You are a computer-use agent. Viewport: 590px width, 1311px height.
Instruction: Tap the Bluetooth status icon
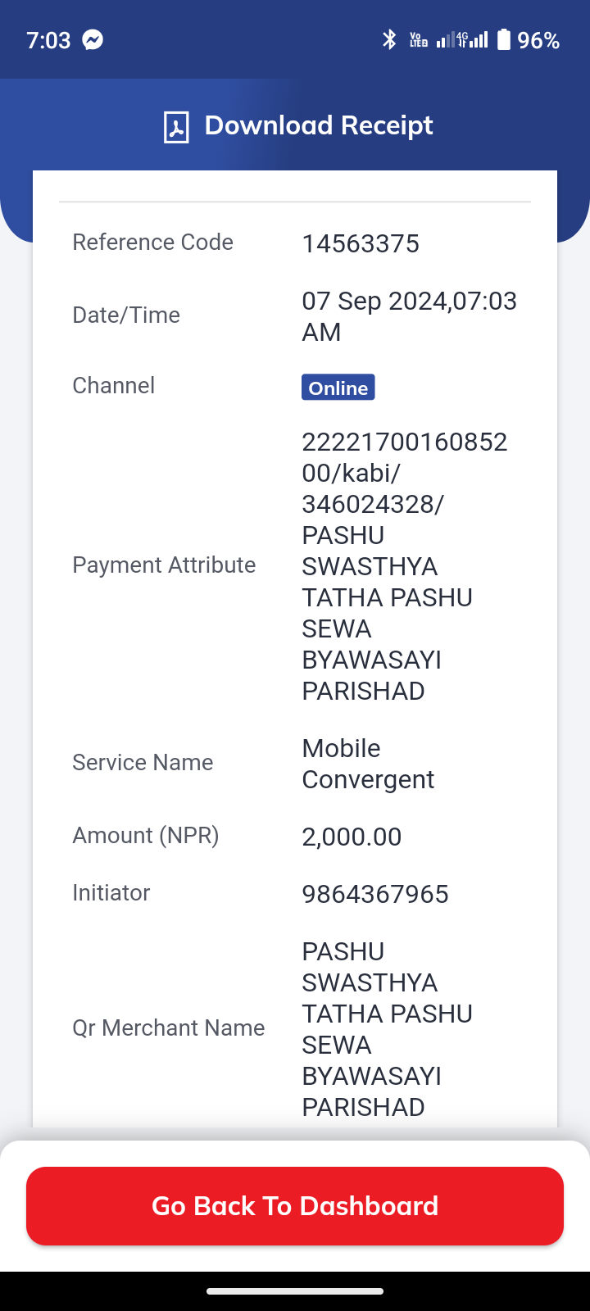point(389,39)
